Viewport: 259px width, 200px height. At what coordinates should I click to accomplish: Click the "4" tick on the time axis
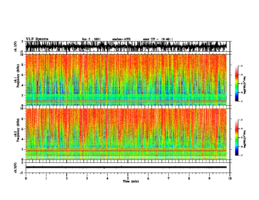108,178
